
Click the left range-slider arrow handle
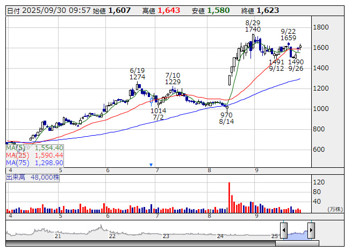tap(284, 230)
